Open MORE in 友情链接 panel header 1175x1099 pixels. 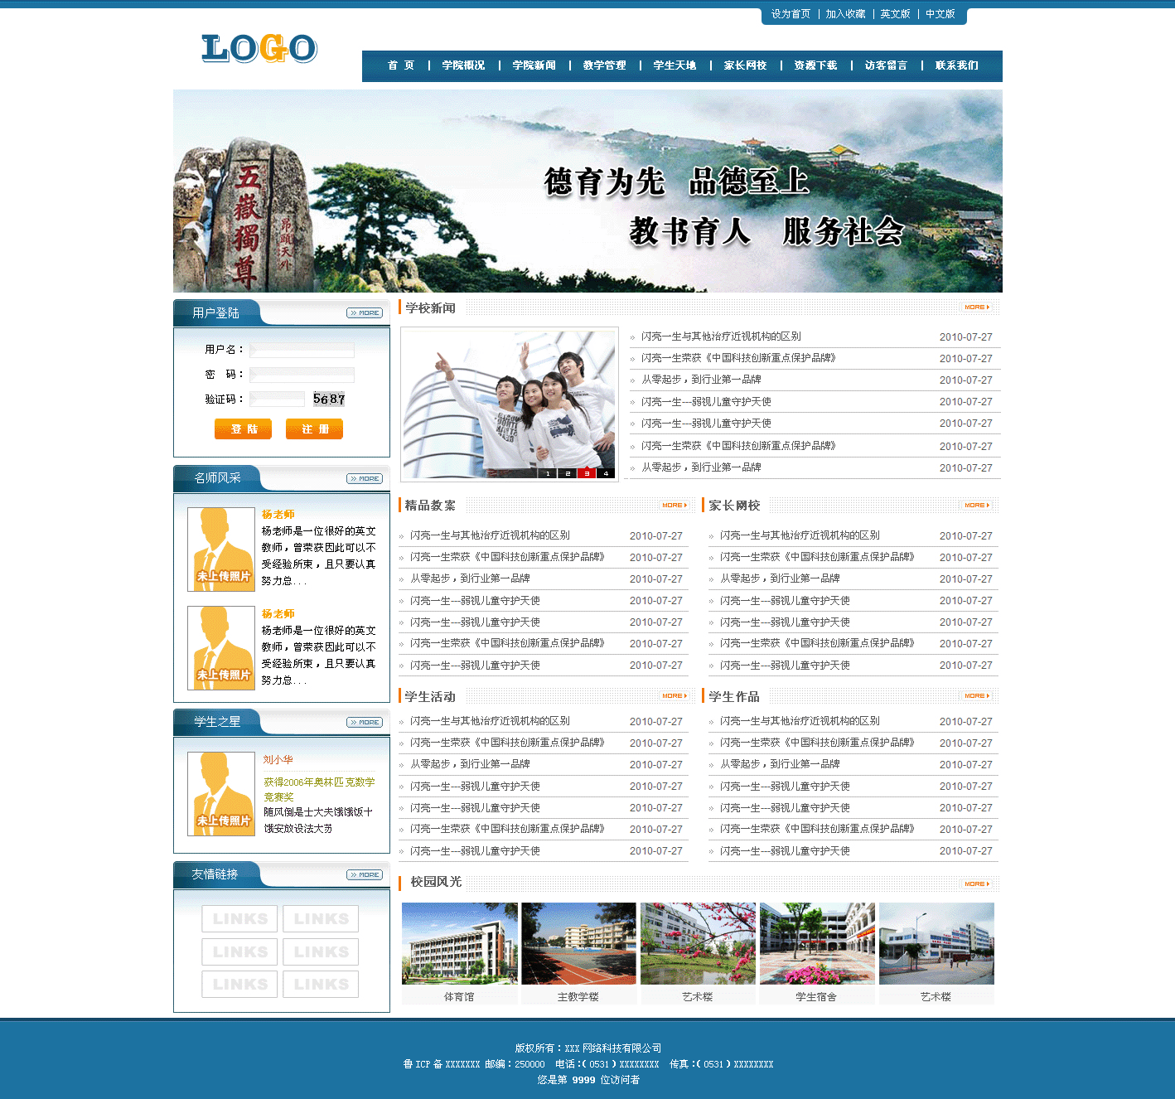365,875
